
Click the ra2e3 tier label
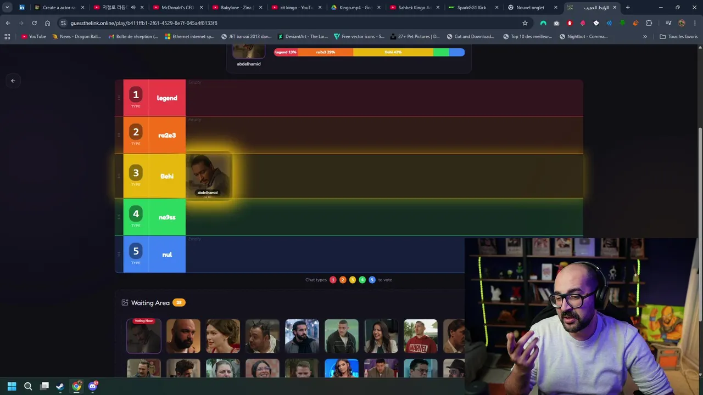coord(167,136)
